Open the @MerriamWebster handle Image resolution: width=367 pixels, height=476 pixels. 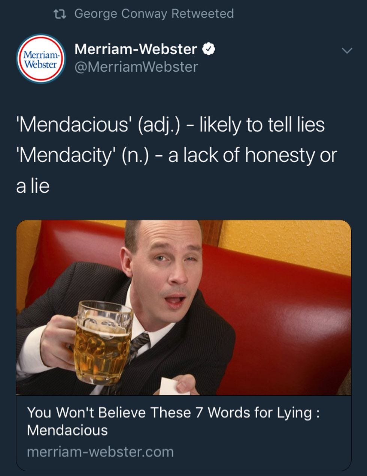coord(136,67)
